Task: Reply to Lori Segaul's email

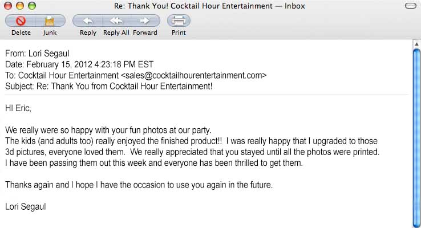Action: (88, 21)
